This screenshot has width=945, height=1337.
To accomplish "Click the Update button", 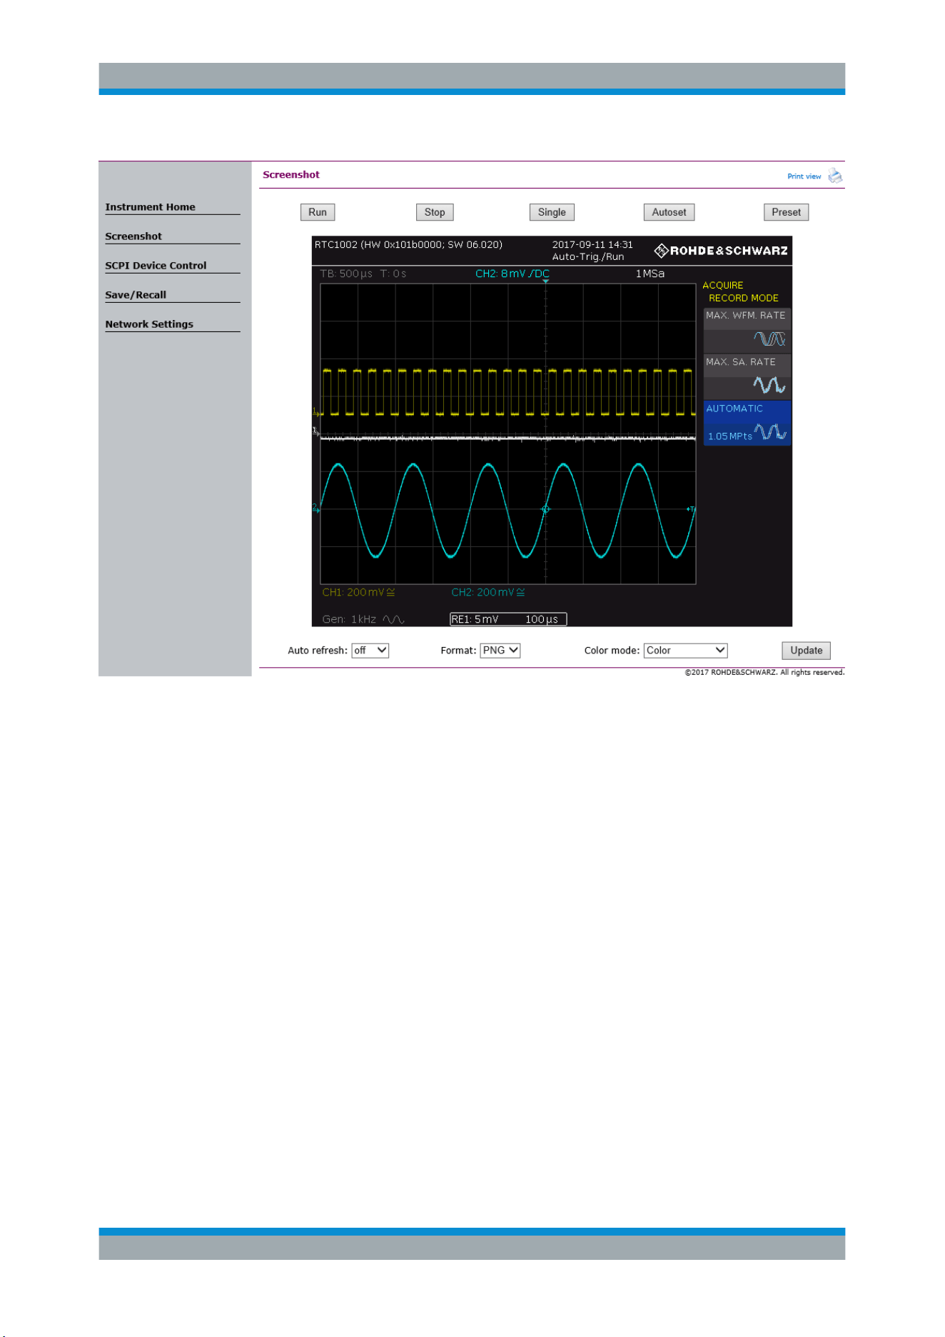I will click(x=806, y=651).
